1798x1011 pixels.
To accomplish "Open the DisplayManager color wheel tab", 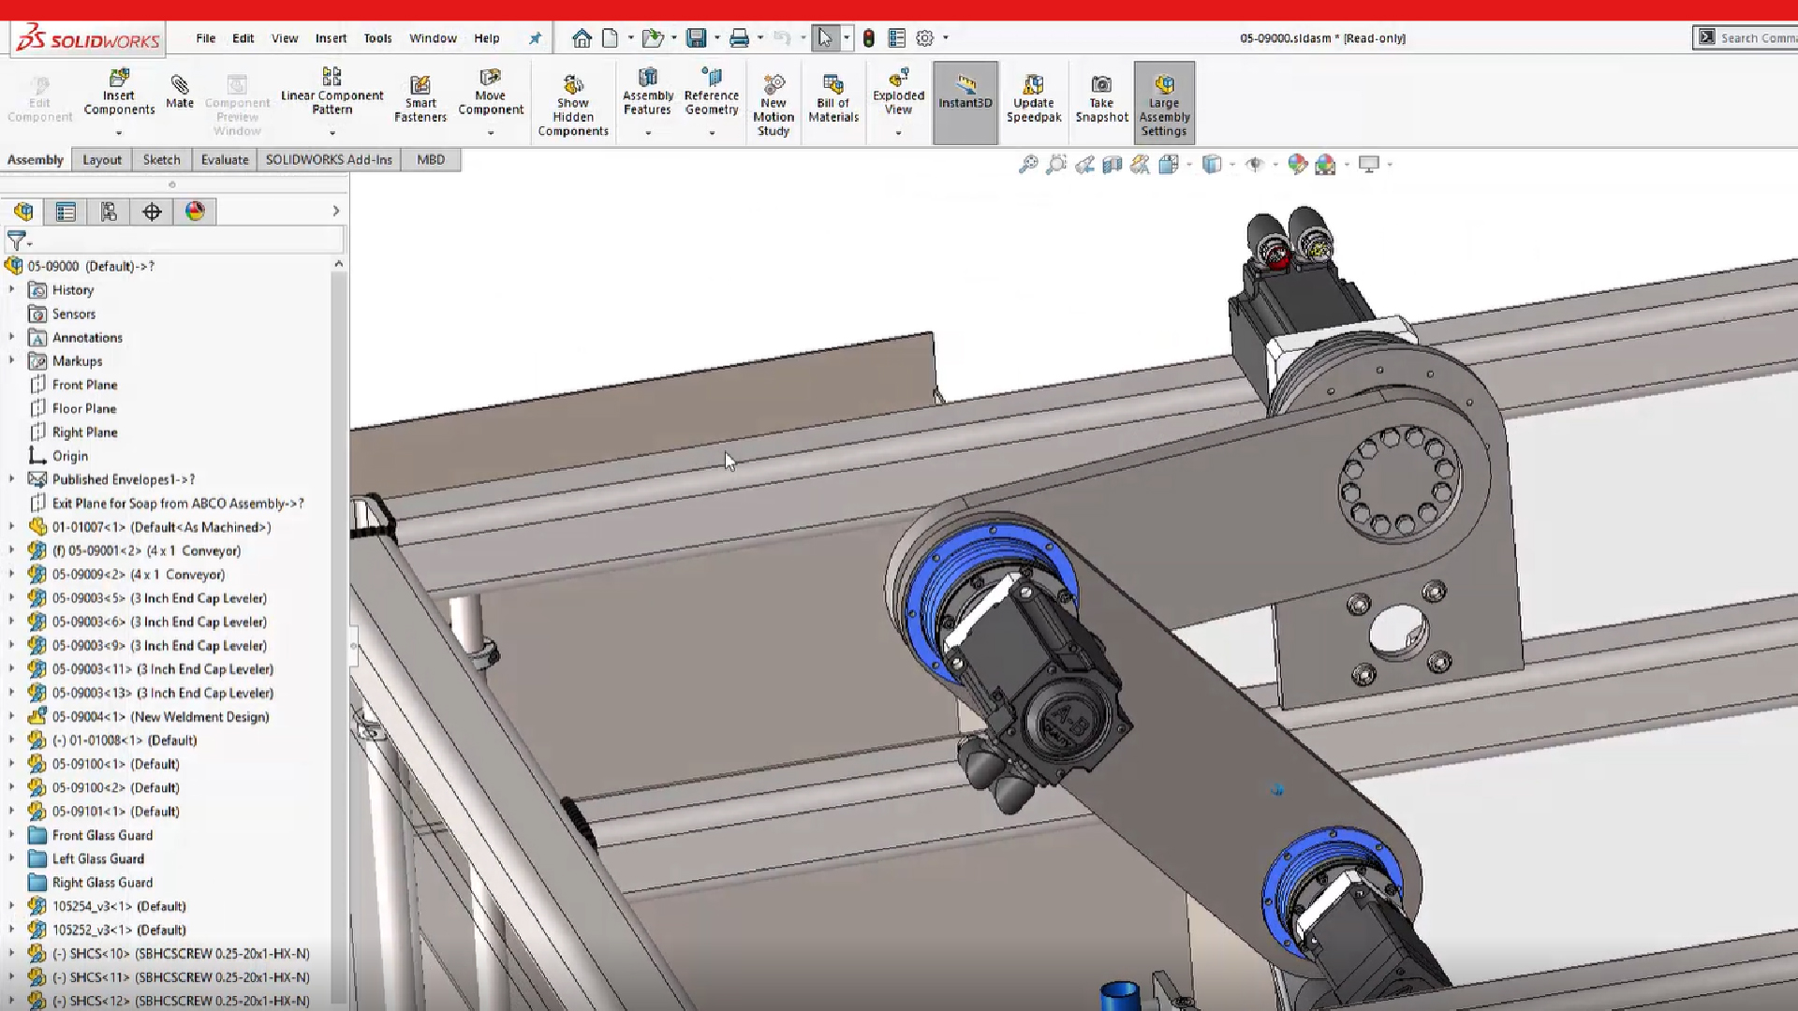I will pyautogui.click(x=195, y=212).
